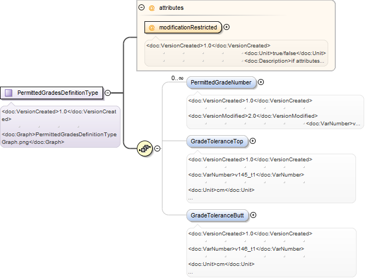This screenshot has height=279, width=368.
Task: Click the VarNumber v146_t1 annotation
Action: (x=246, y=249)
